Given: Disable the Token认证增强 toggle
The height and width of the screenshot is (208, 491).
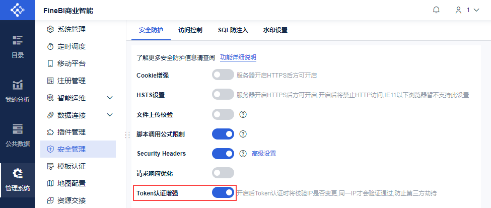Looking at the screenshot, I should pos(223,192).
